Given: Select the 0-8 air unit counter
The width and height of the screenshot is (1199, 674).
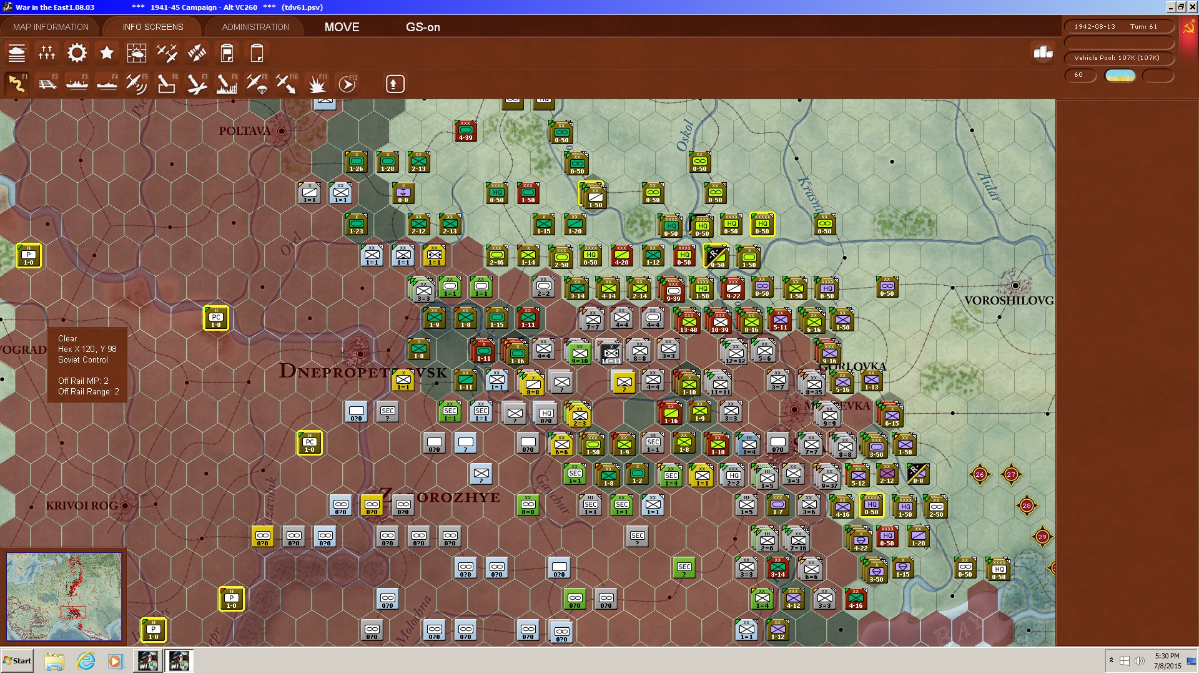Looking at the screenshot, I should coord(918,474).
